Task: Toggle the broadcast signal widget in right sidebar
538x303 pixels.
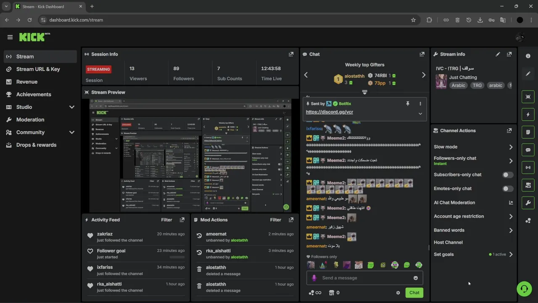Action: tap(528, 167)
